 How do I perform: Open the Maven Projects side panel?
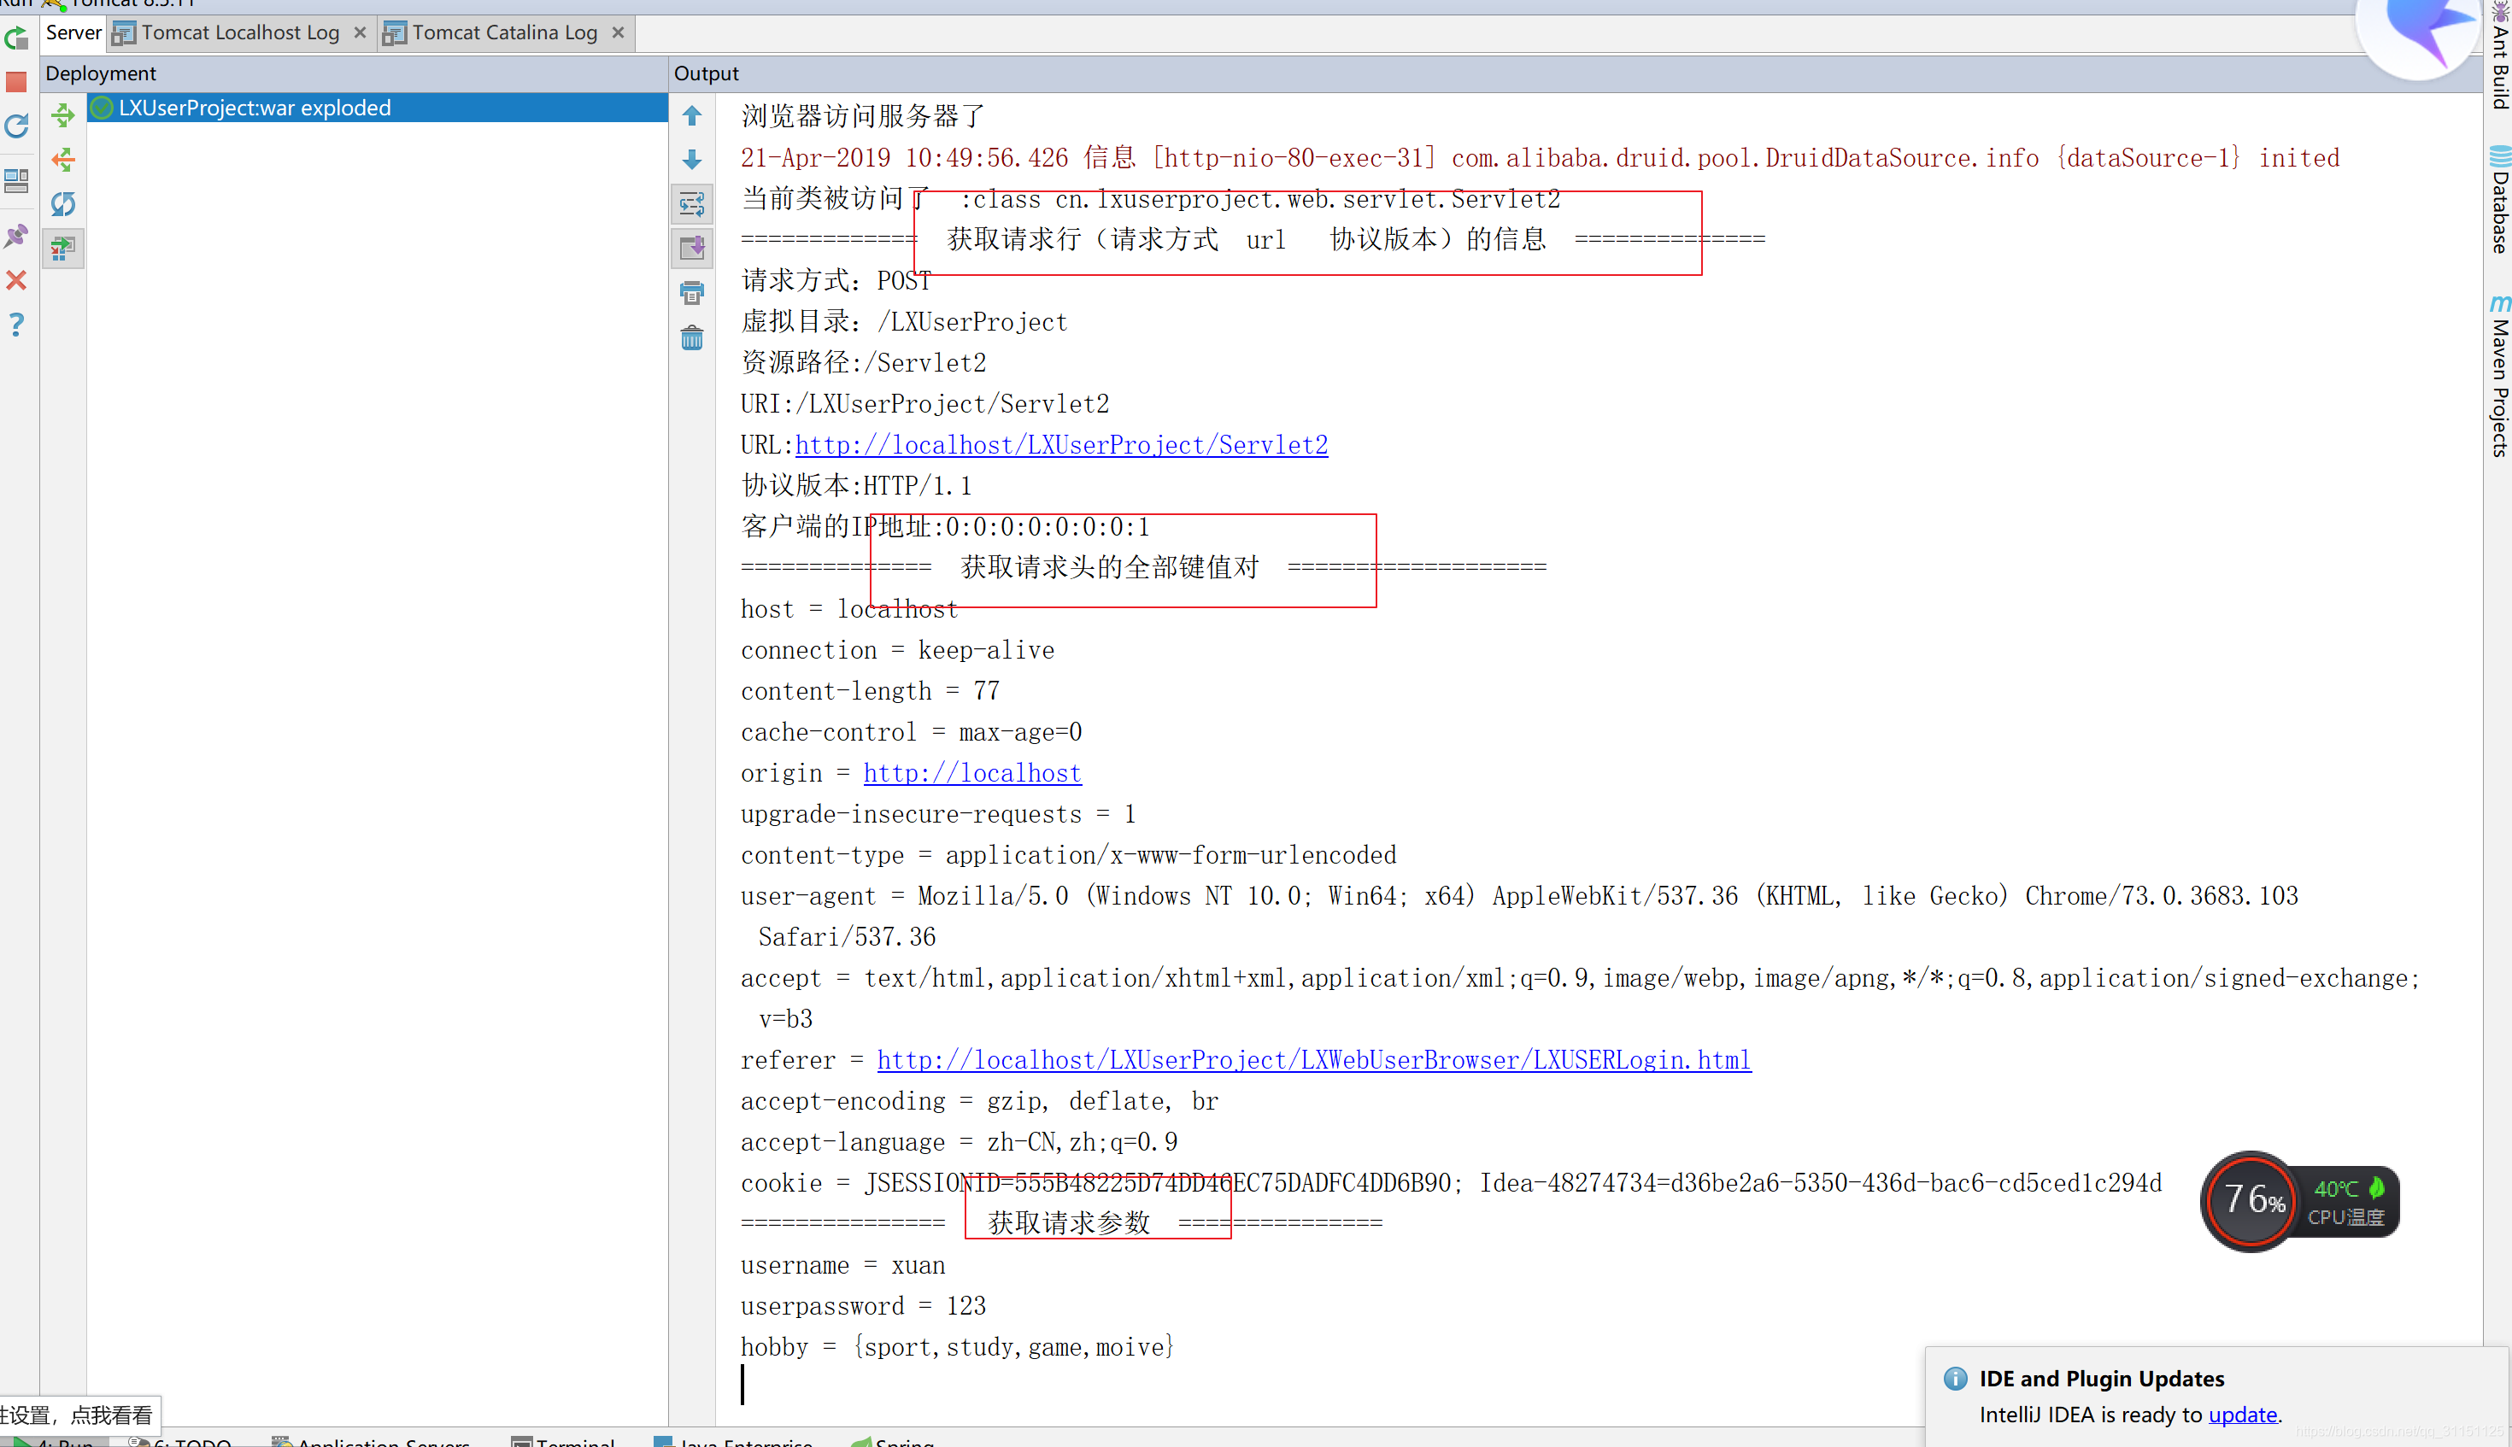(2499, 376)
